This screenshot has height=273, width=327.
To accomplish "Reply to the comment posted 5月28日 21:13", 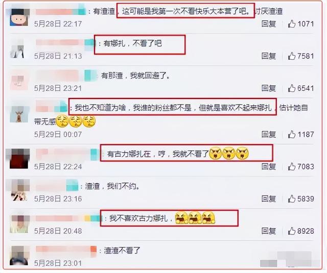I will [269, 56].
